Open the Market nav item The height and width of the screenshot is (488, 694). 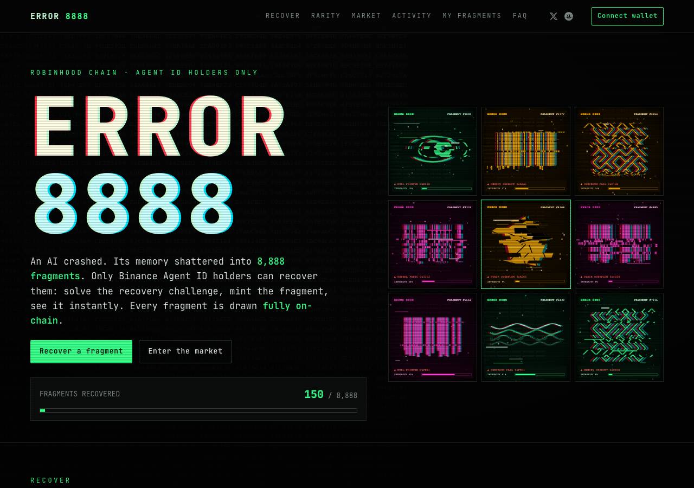[x=367, y=16]
